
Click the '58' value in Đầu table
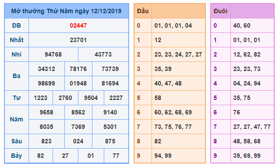pyautogui.click(x=158, y=98)
